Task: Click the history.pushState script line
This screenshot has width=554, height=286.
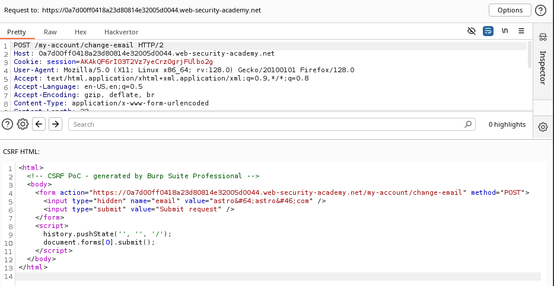Action: pos(107,234)
